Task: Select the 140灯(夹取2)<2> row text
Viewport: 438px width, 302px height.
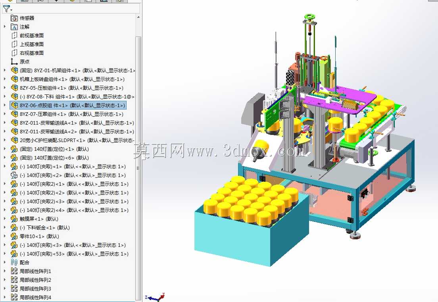Action: [74, 193]
